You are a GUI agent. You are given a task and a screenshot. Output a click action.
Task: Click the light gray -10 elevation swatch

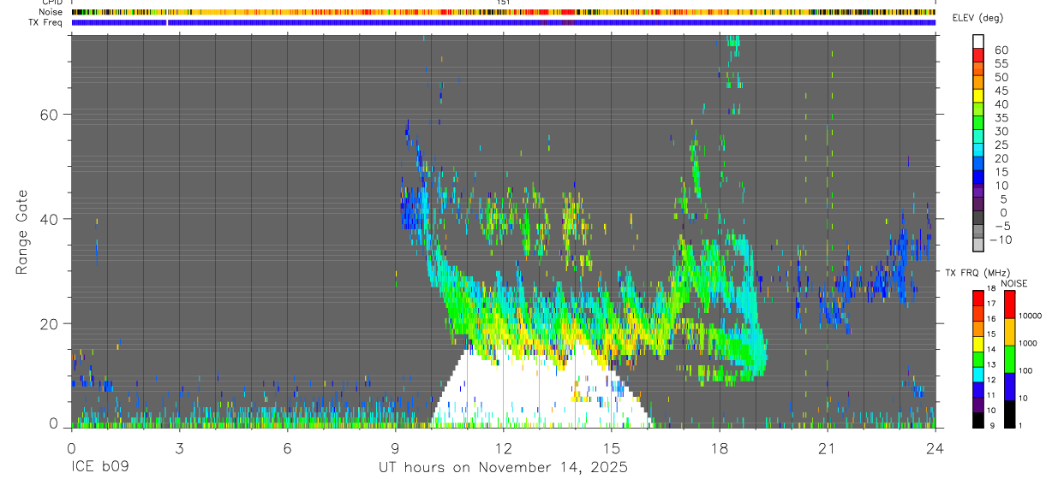point(978,245)
